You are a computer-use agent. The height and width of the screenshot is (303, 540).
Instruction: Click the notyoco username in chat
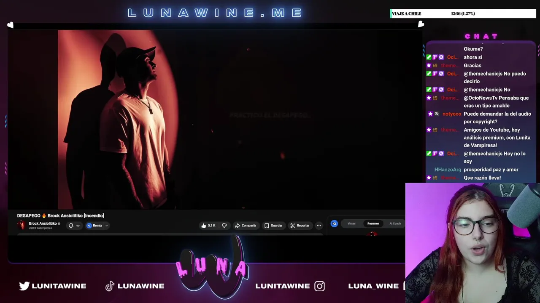451,114
